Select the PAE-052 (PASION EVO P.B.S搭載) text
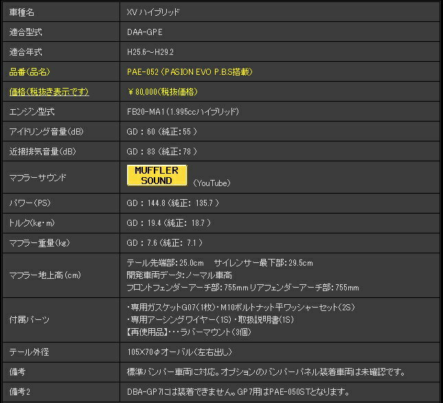The image size is (443, 403). tap(190, 71)
